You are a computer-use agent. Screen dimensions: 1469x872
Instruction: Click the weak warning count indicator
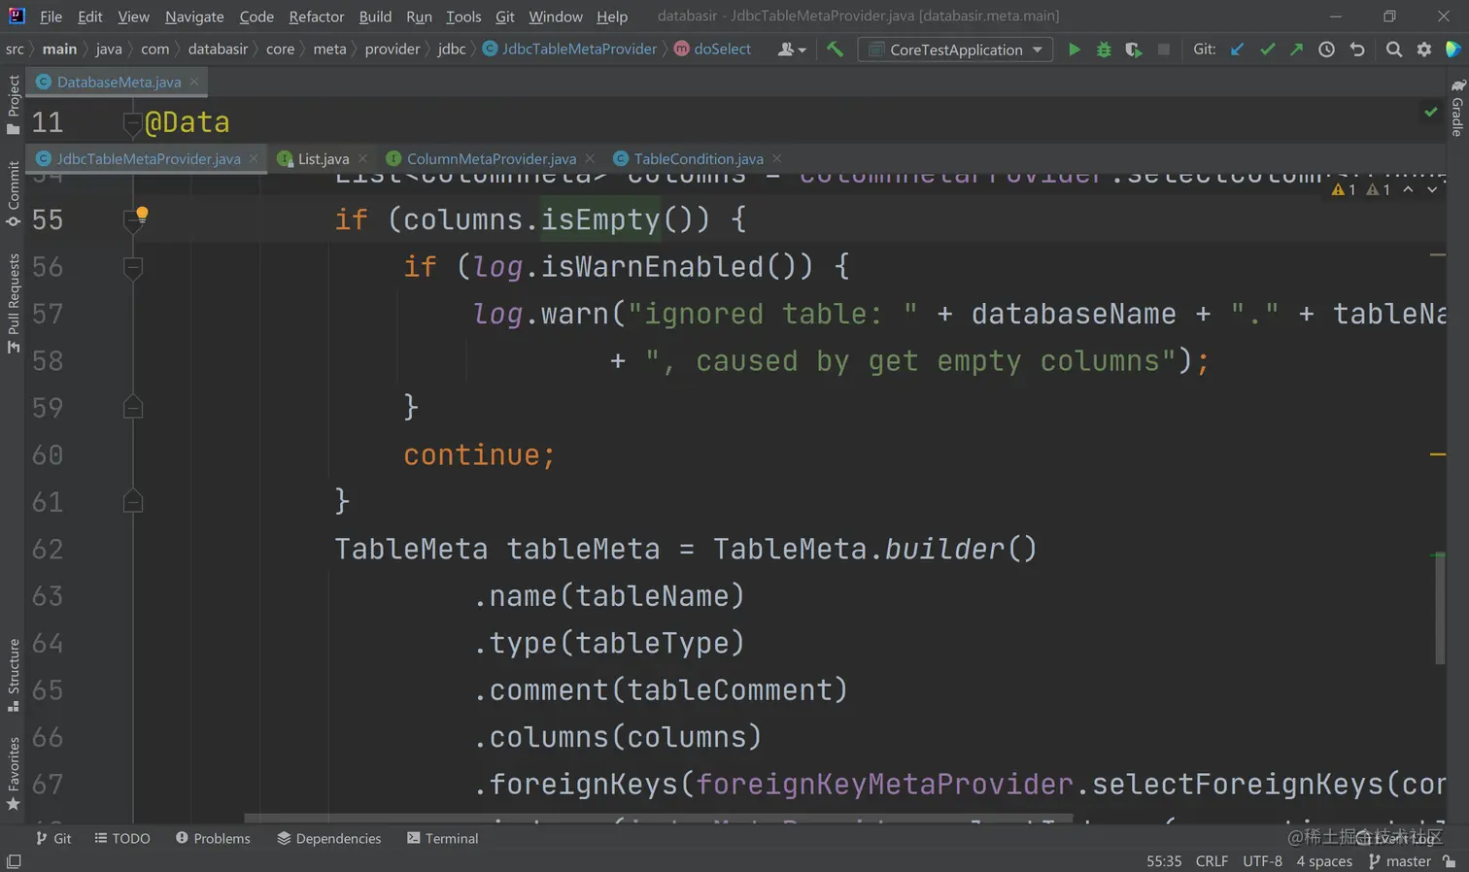(1378, 189)
